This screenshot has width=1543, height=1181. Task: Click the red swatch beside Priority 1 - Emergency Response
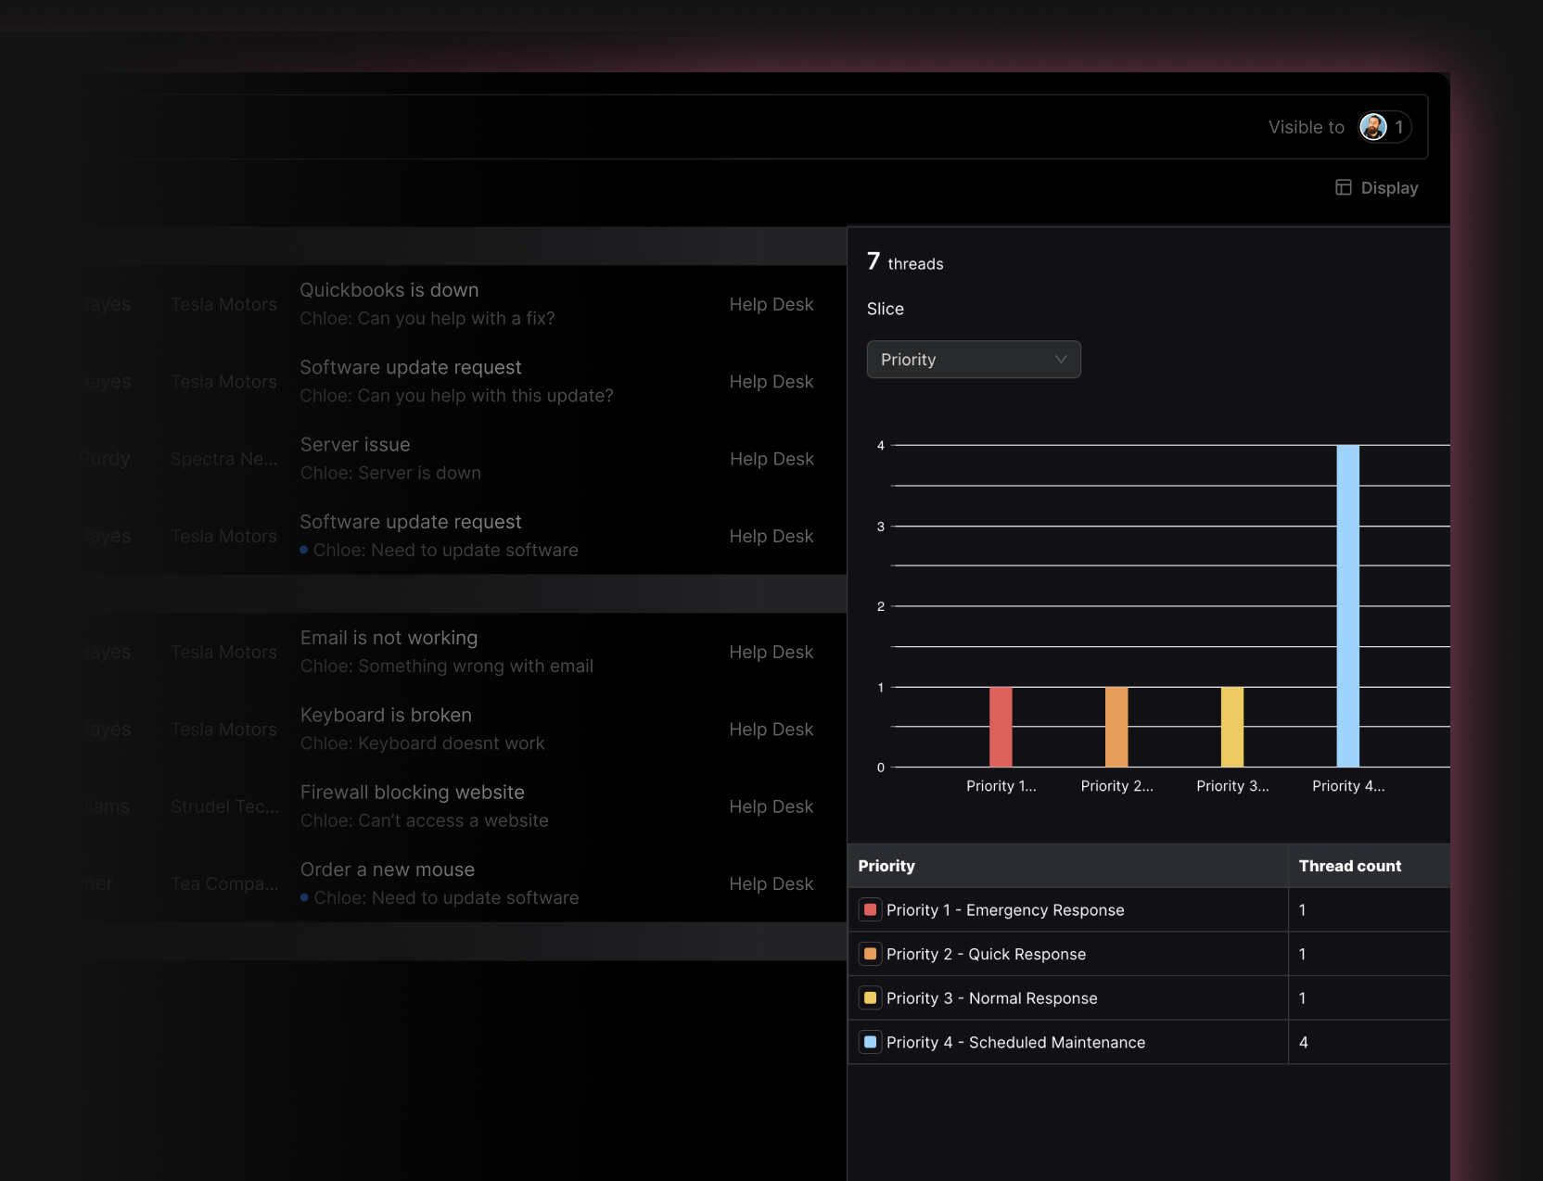(870, 909)
